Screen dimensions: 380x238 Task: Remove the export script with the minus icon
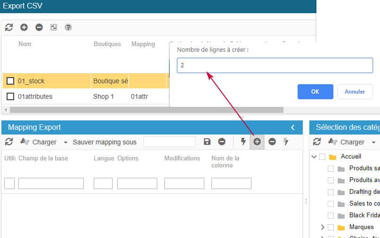tap(39, 27)
